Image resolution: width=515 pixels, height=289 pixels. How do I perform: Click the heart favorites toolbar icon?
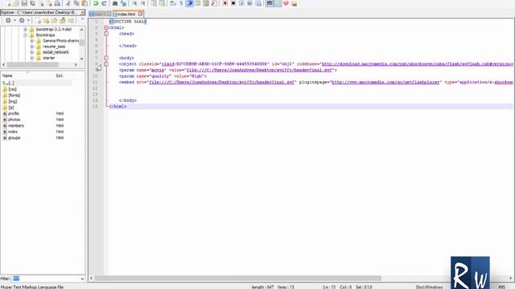click(x=286, y=3)
